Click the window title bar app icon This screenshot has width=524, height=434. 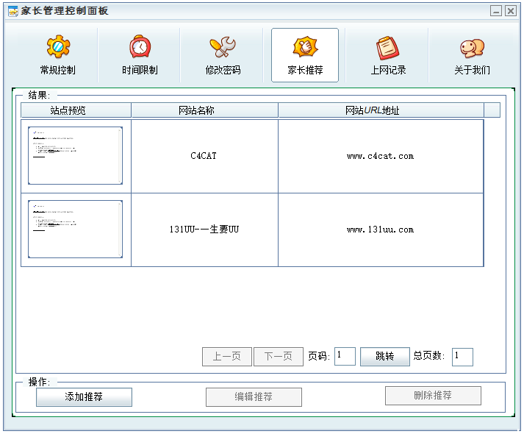coord(12,11)
